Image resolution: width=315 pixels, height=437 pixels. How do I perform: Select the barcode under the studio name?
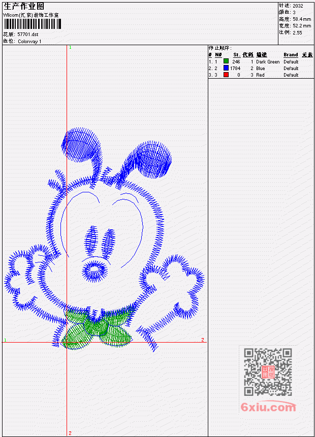point(32,24)
